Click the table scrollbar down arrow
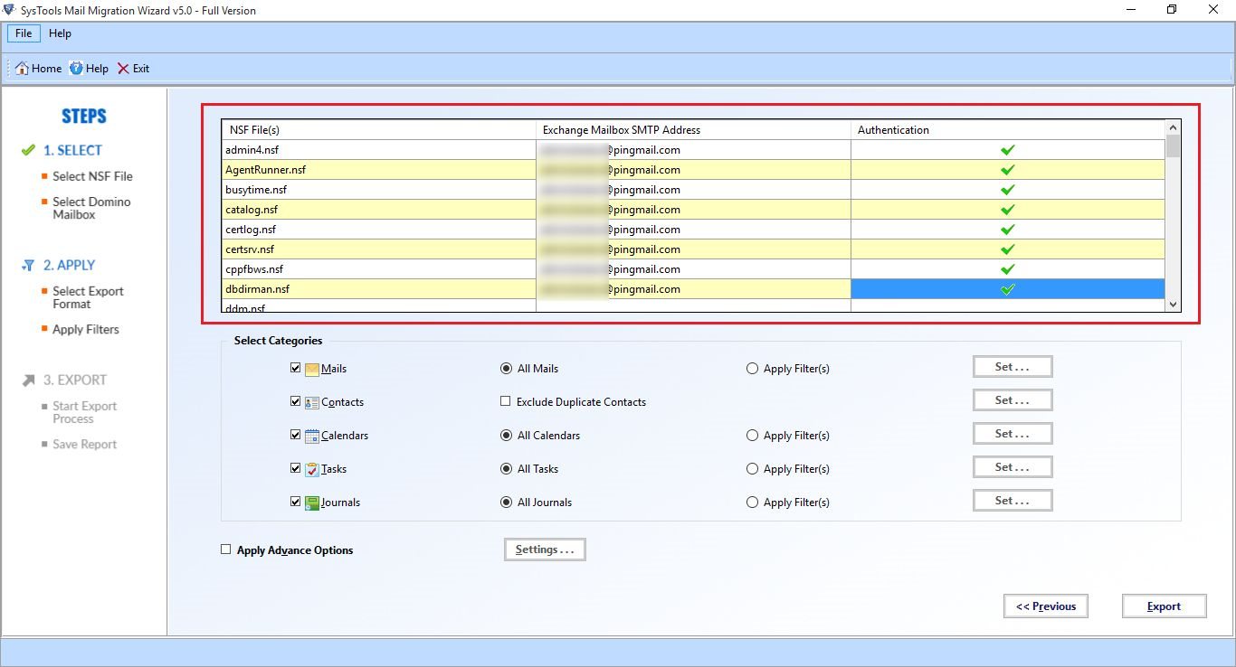The height and width of the screenshot is (667, 1236). pos(1174,305)
